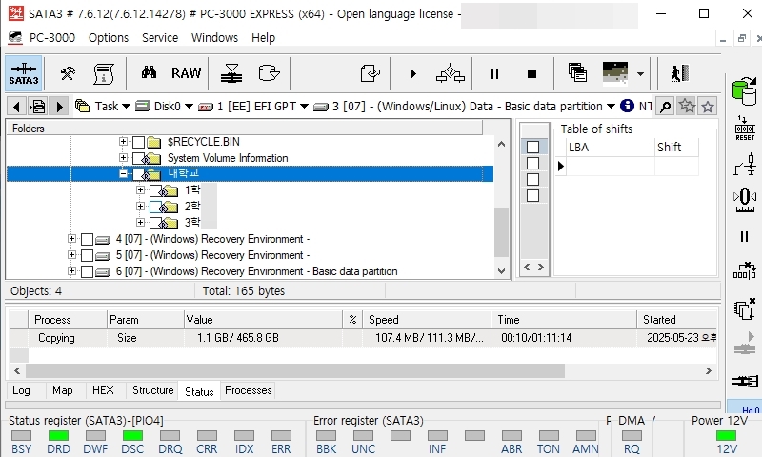Switch to the Structure tab
Viewport: 762px width, 457px height.
[152, 390]
